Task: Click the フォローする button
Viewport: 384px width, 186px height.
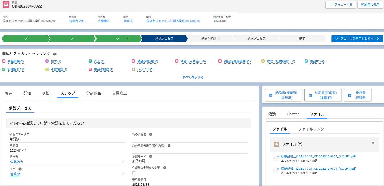Action: point(341,5)
